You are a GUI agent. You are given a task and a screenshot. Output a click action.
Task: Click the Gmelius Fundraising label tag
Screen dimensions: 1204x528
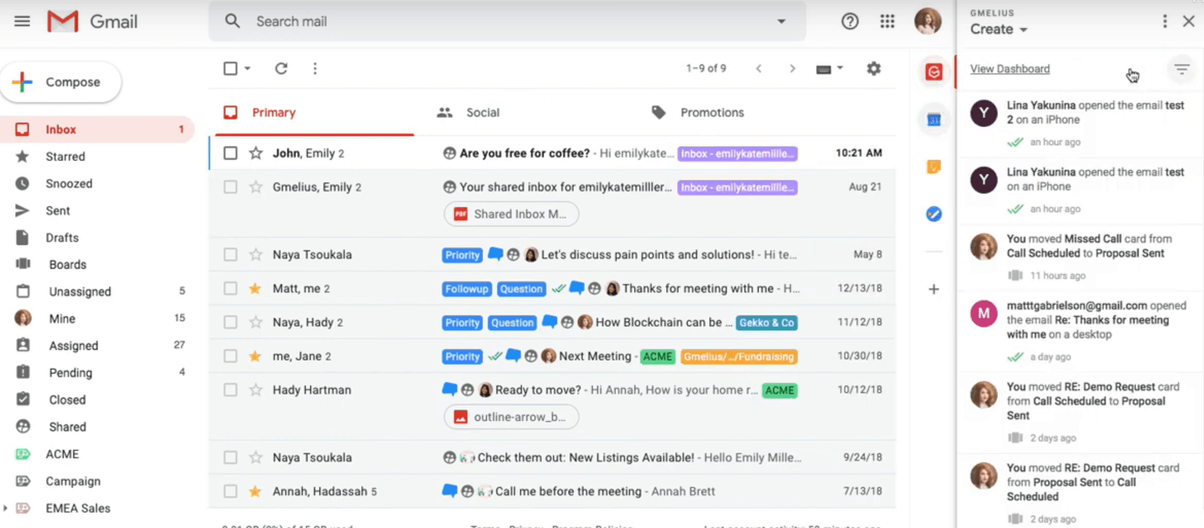click(x=739, y=357)
